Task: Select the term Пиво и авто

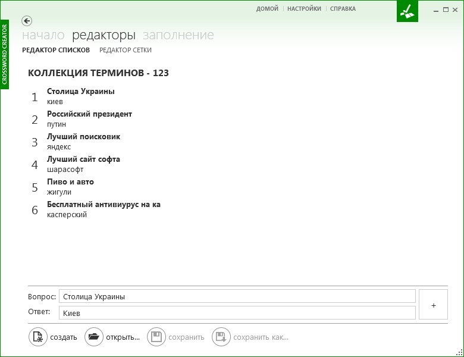Action: pos(70,181)
